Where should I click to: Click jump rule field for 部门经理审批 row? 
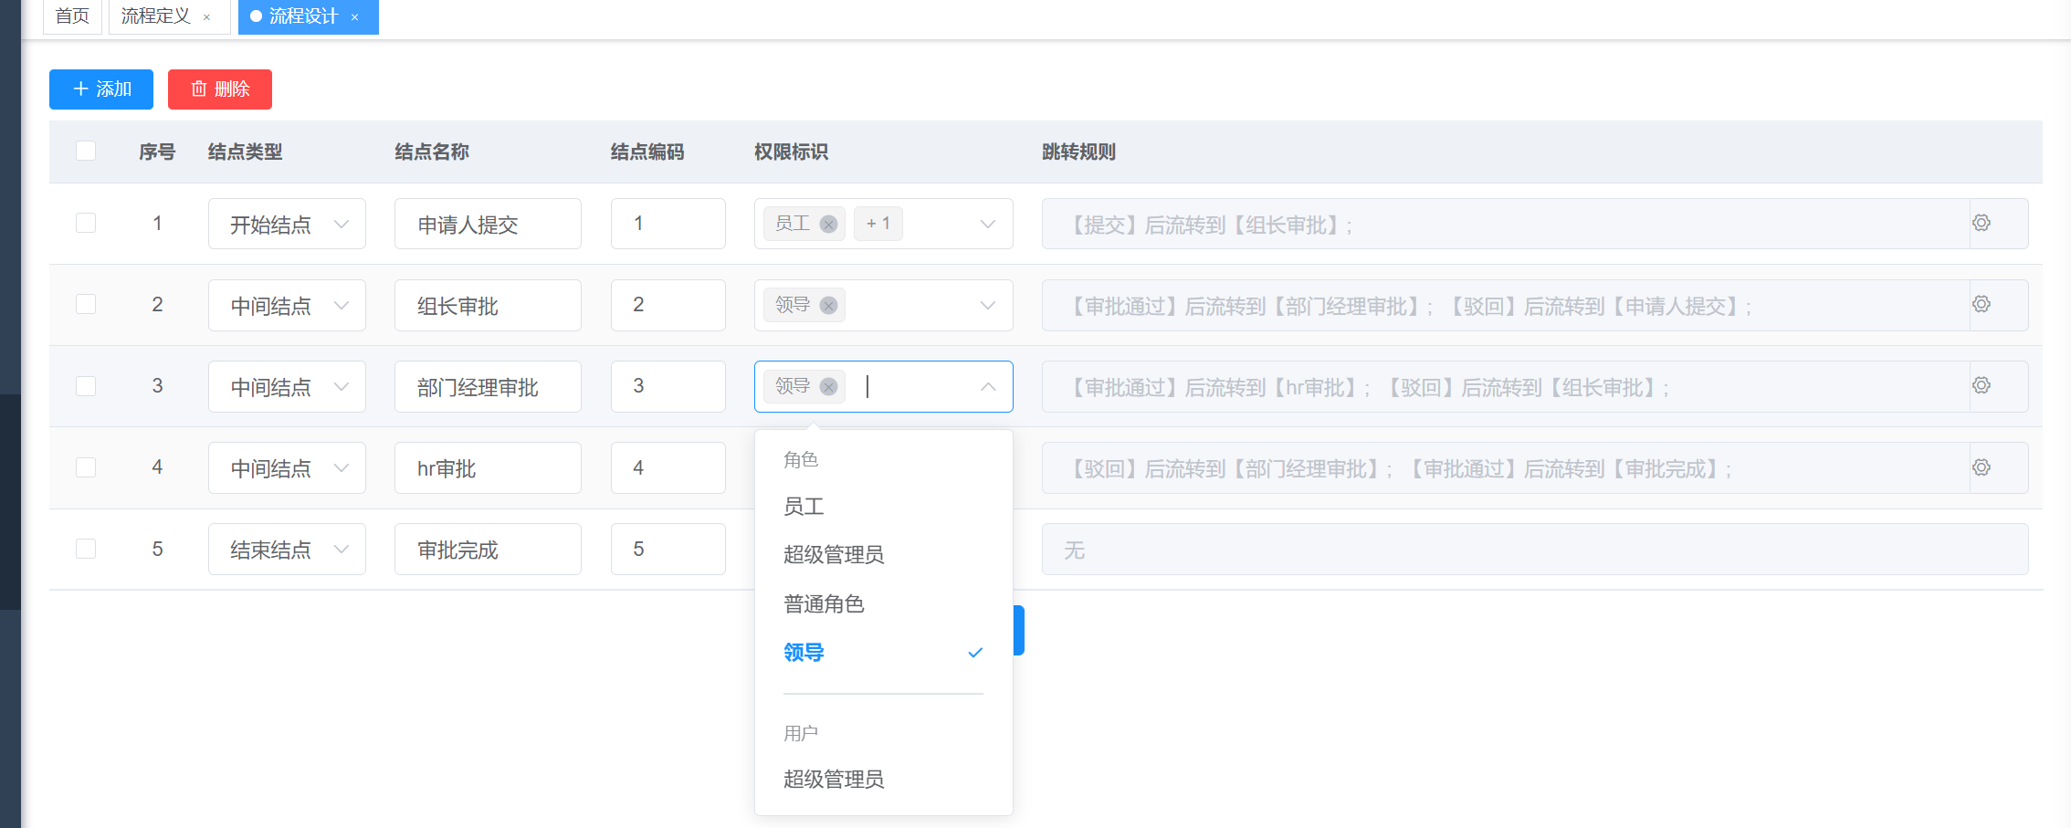(x=1506, y=386)
